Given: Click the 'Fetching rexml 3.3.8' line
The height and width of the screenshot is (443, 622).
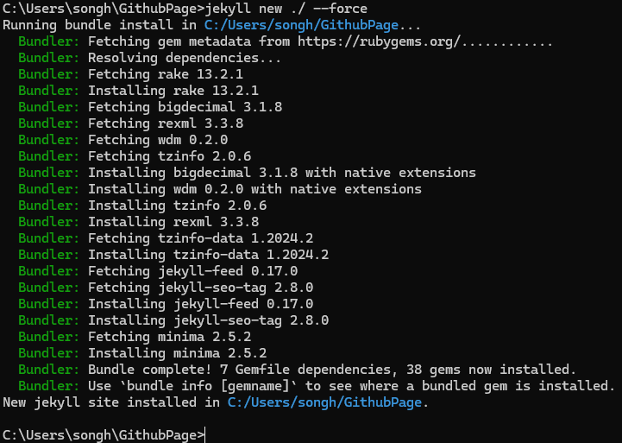Looking at the screenshot, I should [130, 123].
